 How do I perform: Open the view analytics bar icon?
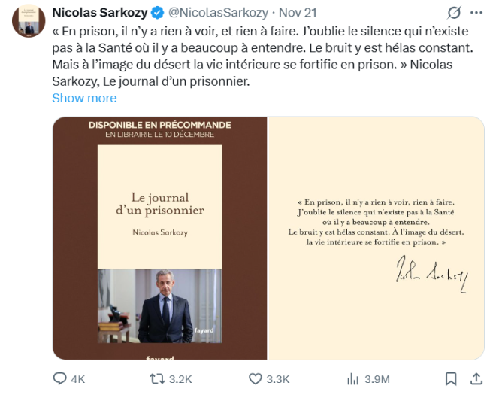click(352, 378)
